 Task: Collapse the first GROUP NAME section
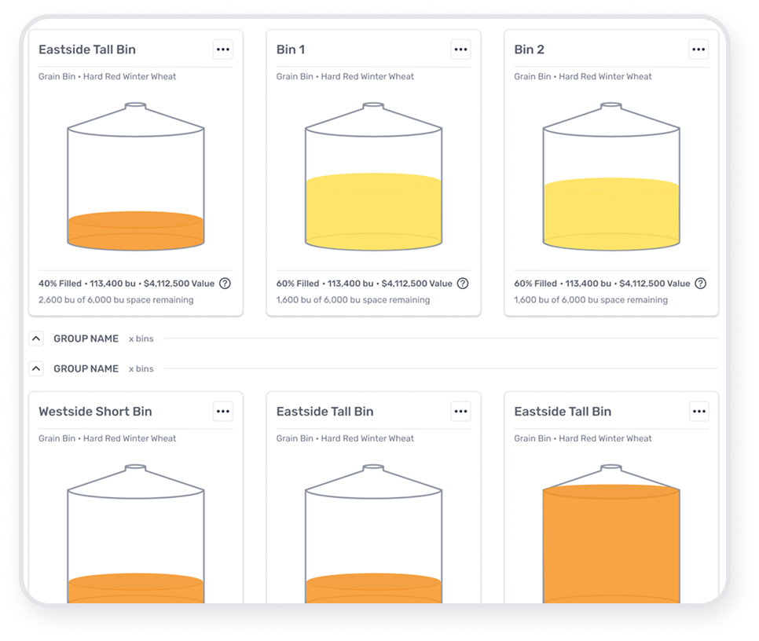coord(36,339)
